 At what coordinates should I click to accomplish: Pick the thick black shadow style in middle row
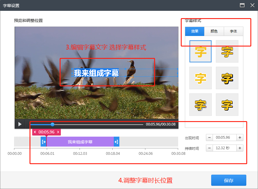(227, 78)
